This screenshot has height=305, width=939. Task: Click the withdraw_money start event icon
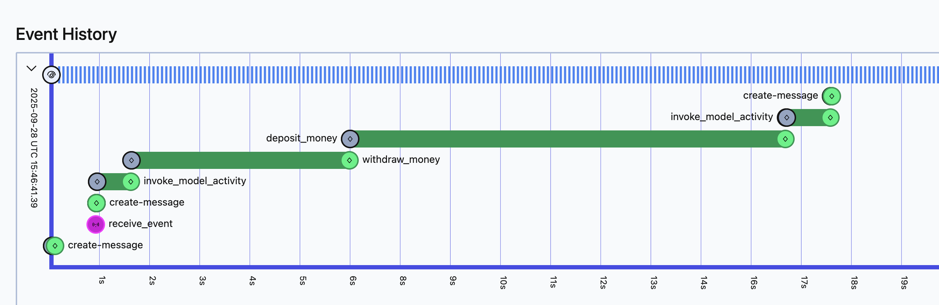point(131,160)
